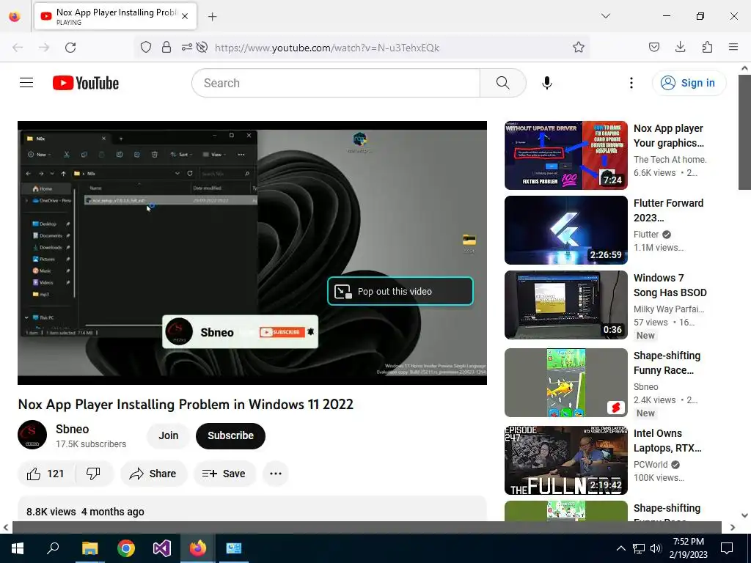Open Firefox extensions menu
Viewport: 751px width, 563px height.
coord(707,47)
